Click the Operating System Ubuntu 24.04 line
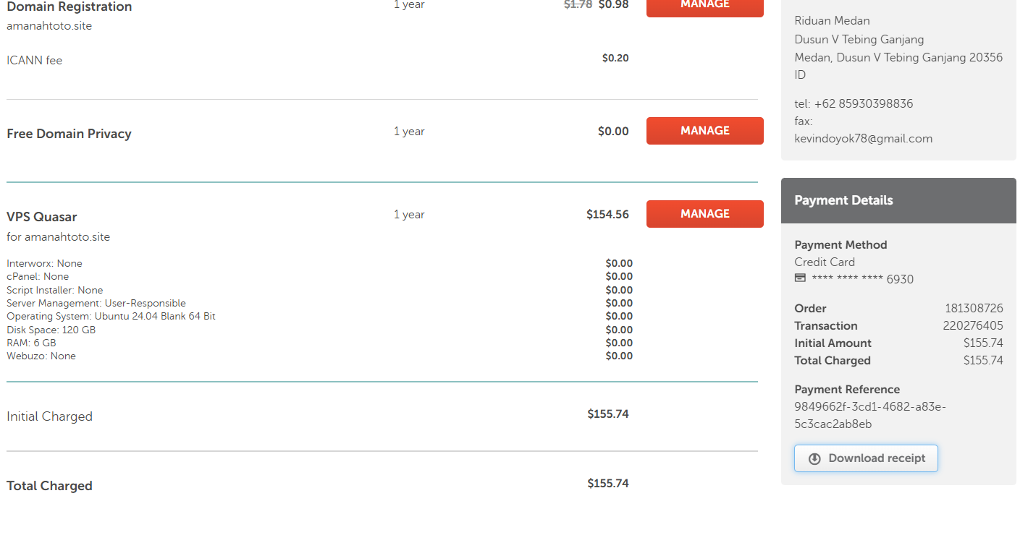Screen dimensions: 1028x535 click(x=111, y=317)
